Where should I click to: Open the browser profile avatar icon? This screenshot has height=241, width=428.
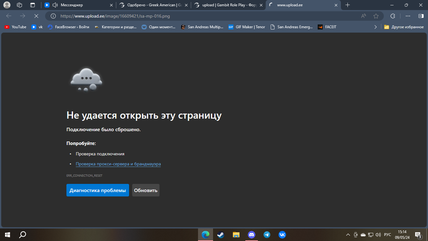point(7,5)
